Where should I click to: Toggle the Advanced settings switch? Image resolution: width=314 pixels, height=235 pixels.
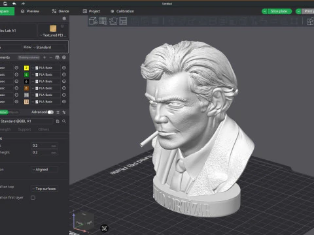click(x=50, y=112)
